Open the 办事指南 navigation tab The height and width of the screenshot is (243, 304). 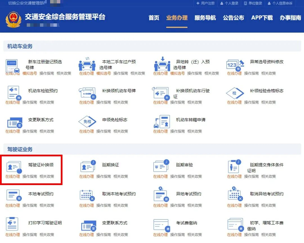click(290, 18)
